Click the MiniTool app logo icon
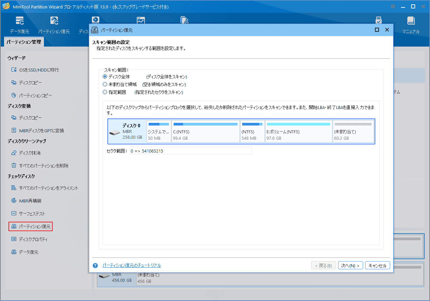 (6, 7)
